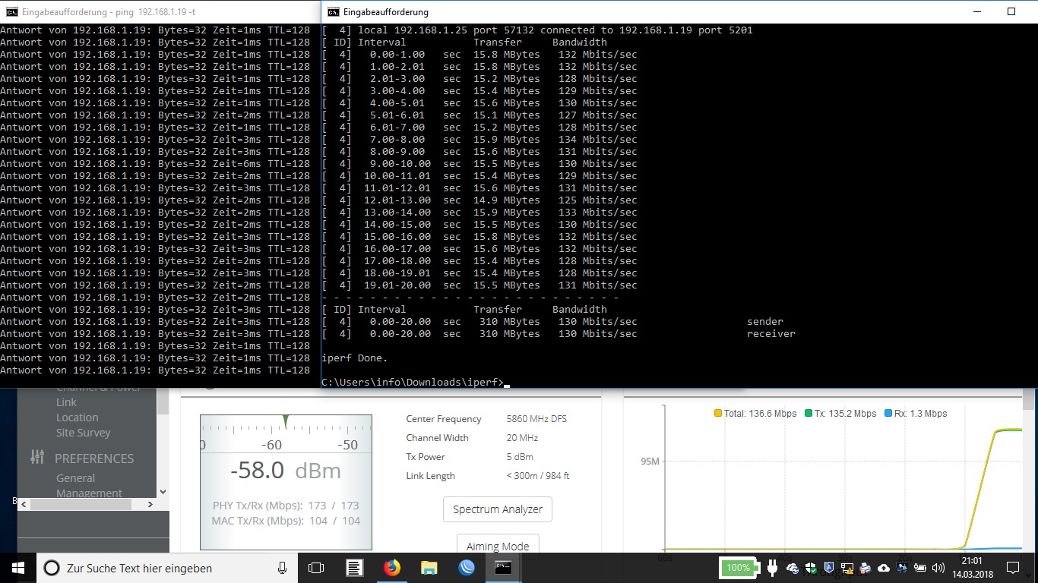Click the 5 dBm Tx Power value
1038x583 pixels.
pyautogui.click(x=520, y=457)
